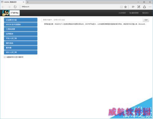Open the 最新更新 RSS link in the header

134,13
